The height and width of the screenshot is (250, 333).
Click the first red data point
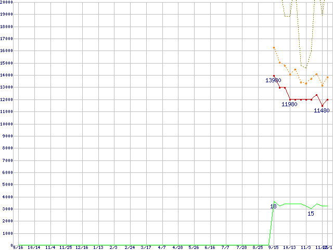click(x=274, y=76)
